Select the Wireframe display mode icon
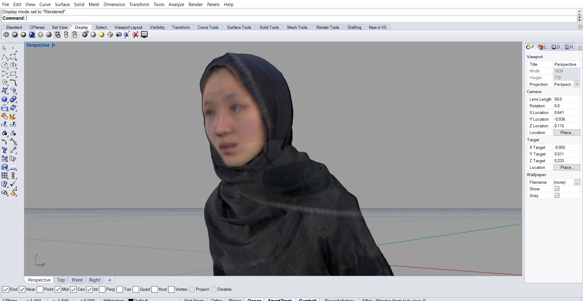Screen dimensions: 583x301 click(x=6, y=35)
